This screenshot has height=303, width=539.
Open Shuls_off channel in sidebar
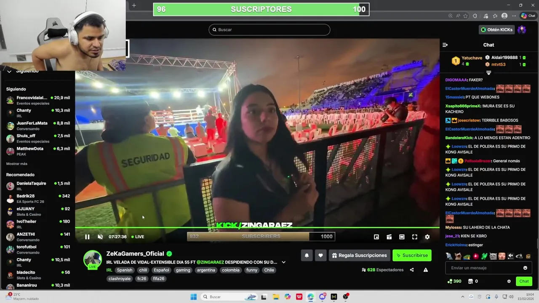pos(38,138)
